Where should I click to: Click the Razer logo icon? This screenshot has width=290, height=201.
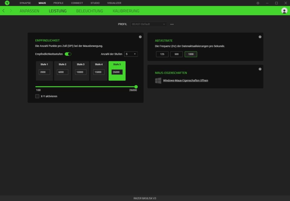tap(7, 3)
